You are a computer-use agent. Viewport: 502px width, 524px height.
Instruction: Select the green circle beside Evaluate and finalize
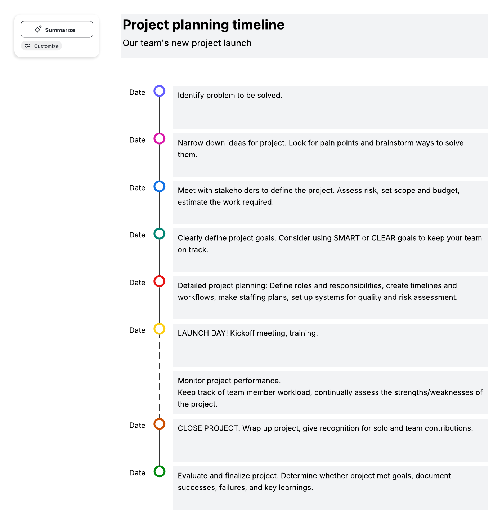pyautogui.click(x=159, y=472)
